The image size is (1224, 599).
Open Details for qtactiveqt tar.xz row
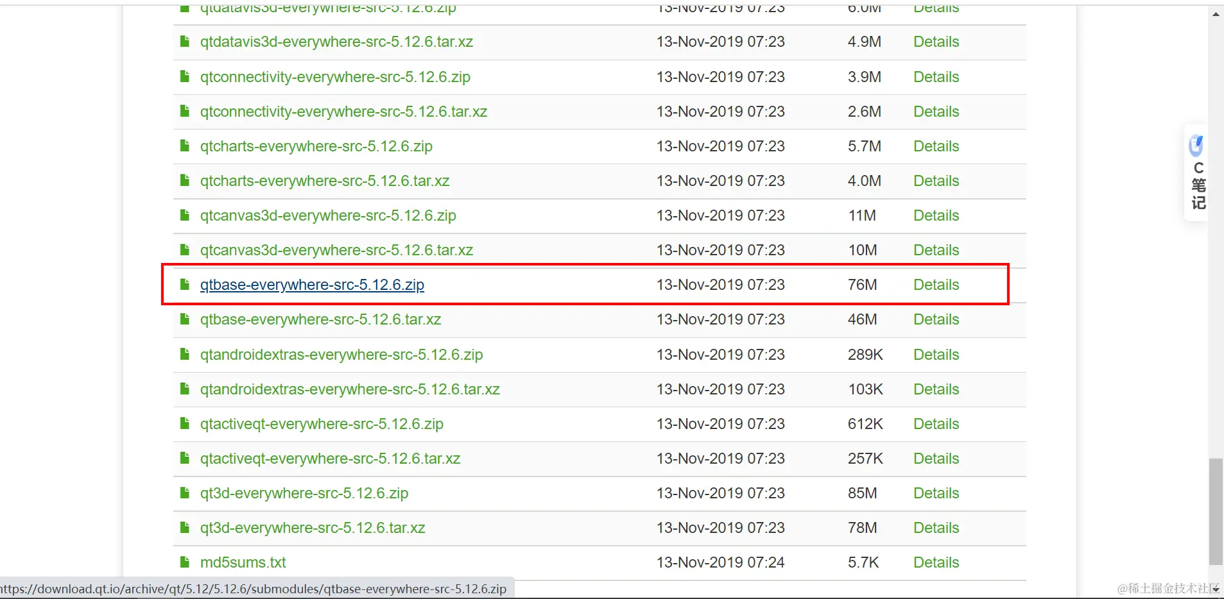point(936,459)
